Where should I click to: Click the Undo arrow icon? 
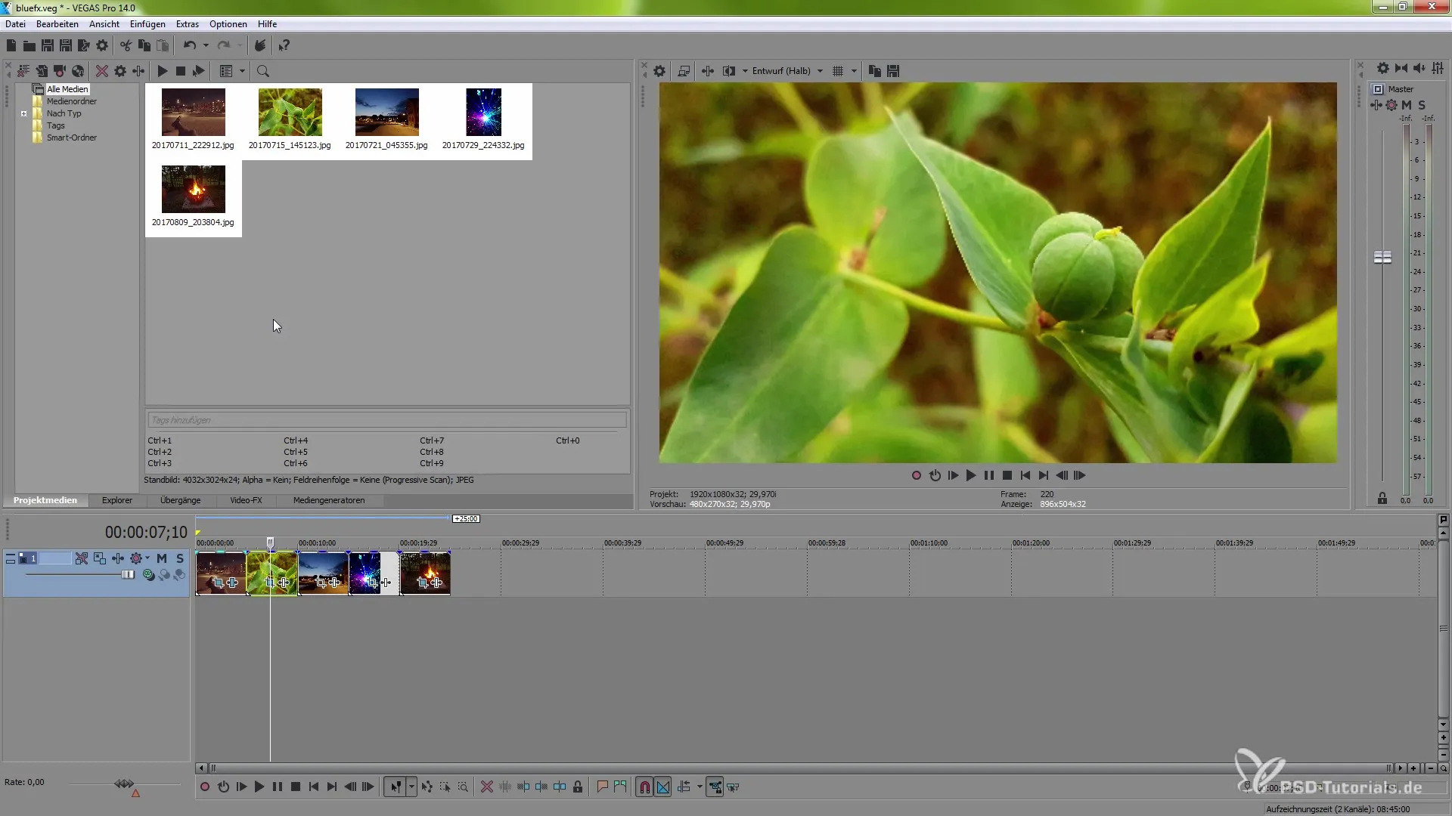coord(189,45)
